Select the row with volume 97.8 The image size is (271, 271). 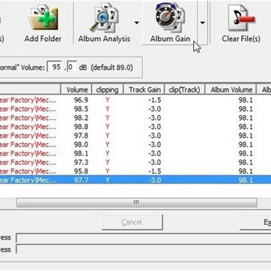[135, 136]
